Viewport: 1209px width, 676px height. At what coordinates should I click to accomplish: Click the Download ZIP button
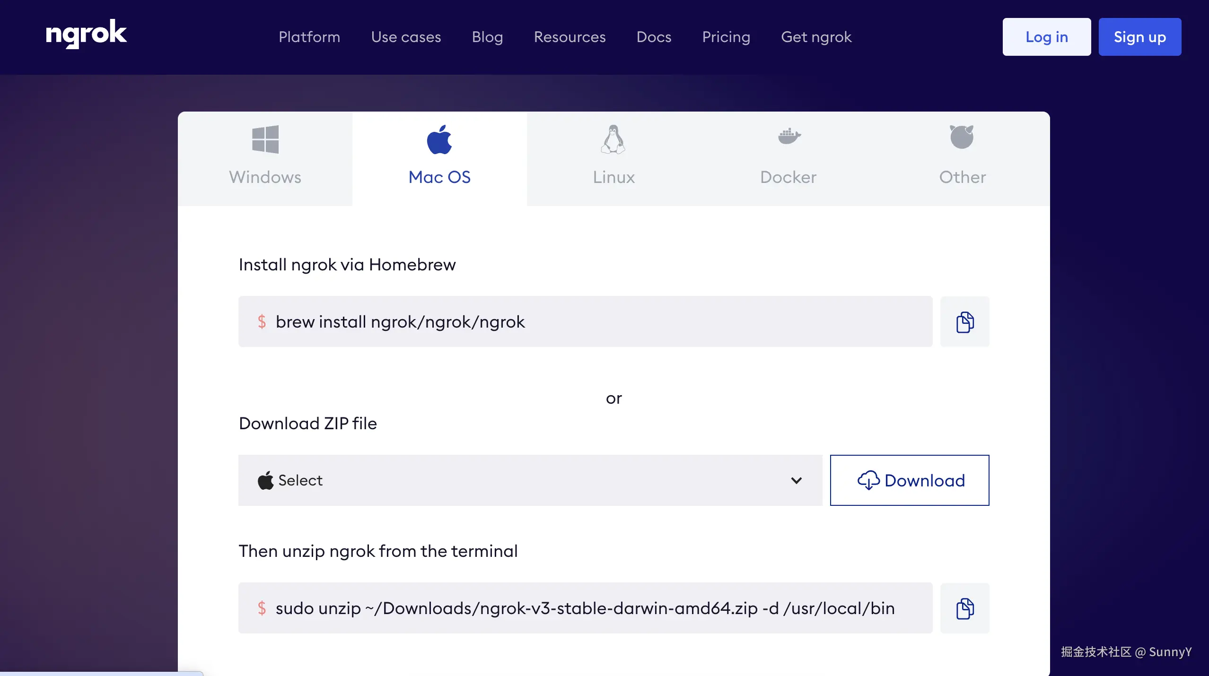point(909,480)
